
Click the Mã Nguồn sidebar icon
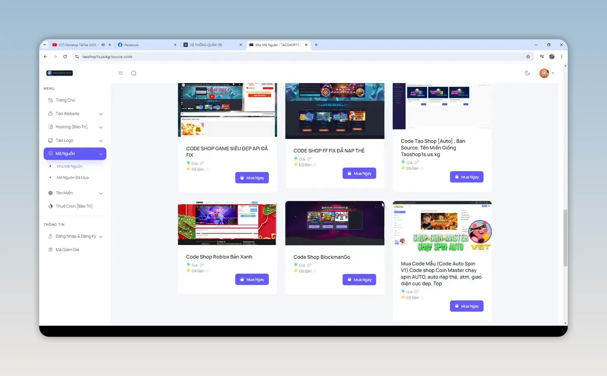[50, 154]
